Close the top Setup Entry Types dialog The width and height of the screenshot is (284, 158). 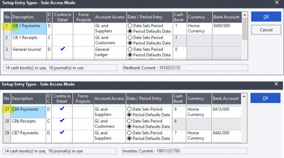(277, 2)
